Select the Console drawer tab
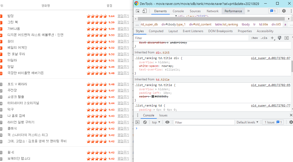This screenshot has width=293, height=162. tap(148, 115)
